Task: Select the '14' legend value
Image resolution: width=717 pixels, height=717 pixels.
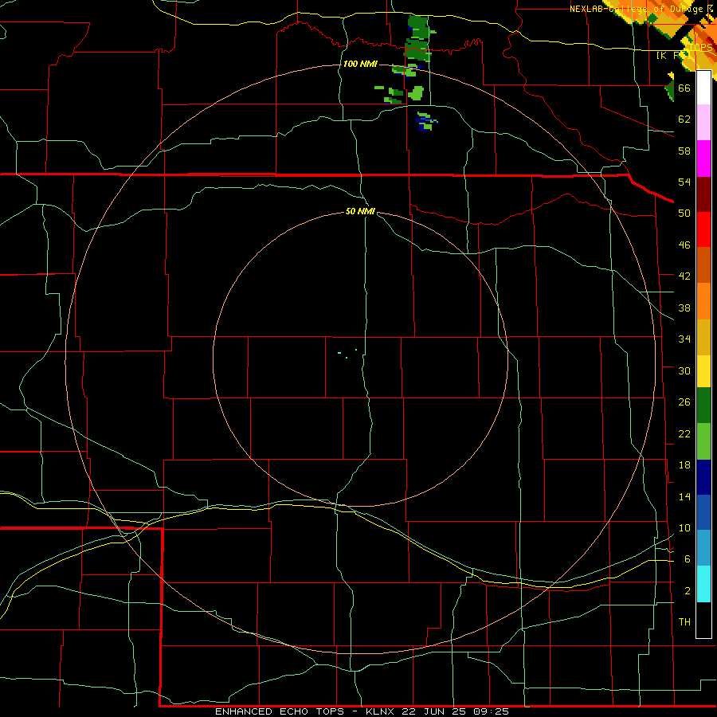Action: click(684, 496)
